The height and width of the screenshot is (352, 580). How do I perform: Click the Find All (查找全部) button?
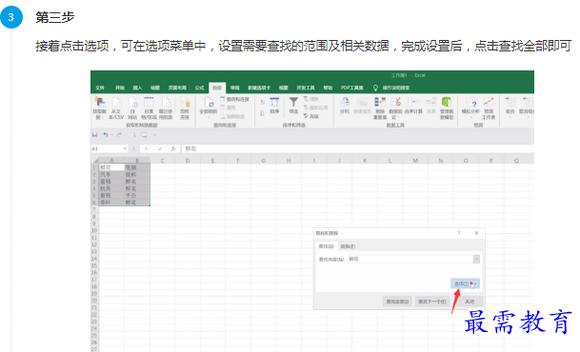tap(397, 302)
